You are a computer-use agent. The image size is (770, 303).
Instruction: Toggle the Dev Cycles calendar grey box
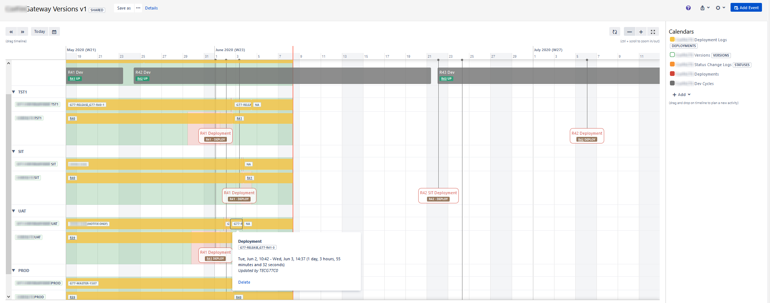tap(672, 83)
